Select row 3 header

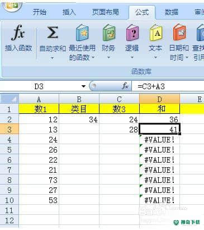click(10, 129)
